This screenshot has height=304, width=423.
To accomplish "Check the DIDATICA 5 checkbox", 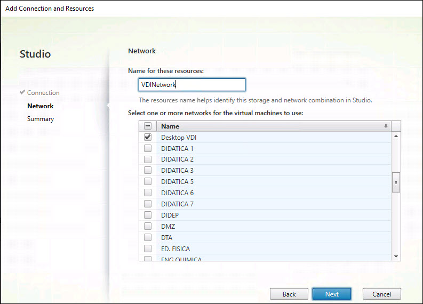I will click(x=148, y=181).
